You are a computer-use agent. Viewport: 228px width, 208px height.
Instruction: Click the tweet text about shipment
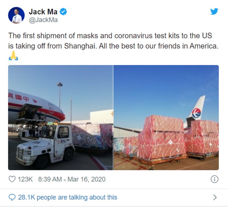click(113, 41)
